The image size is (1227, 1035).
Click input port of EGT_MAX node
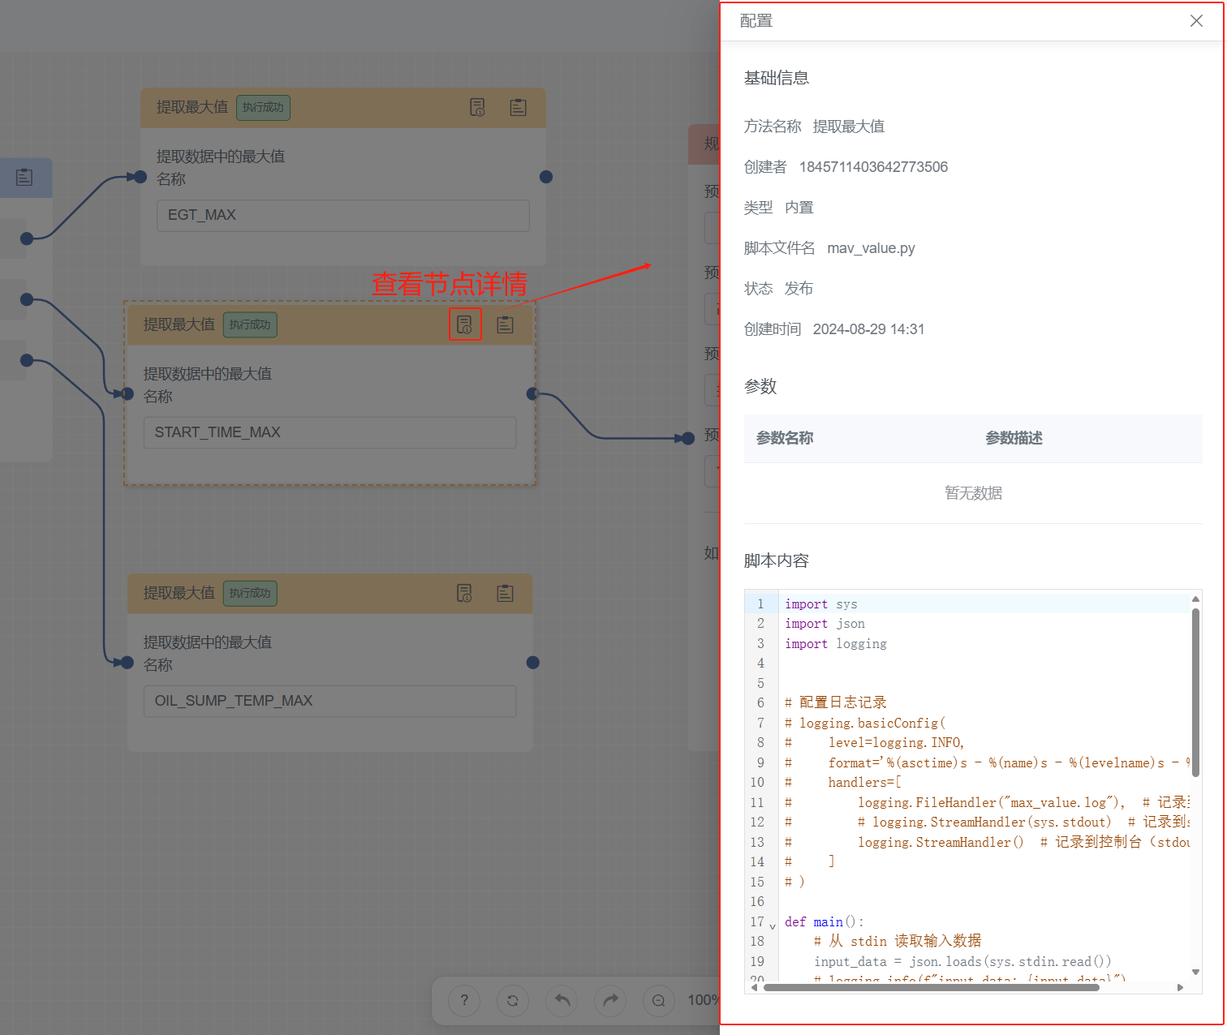140,177
